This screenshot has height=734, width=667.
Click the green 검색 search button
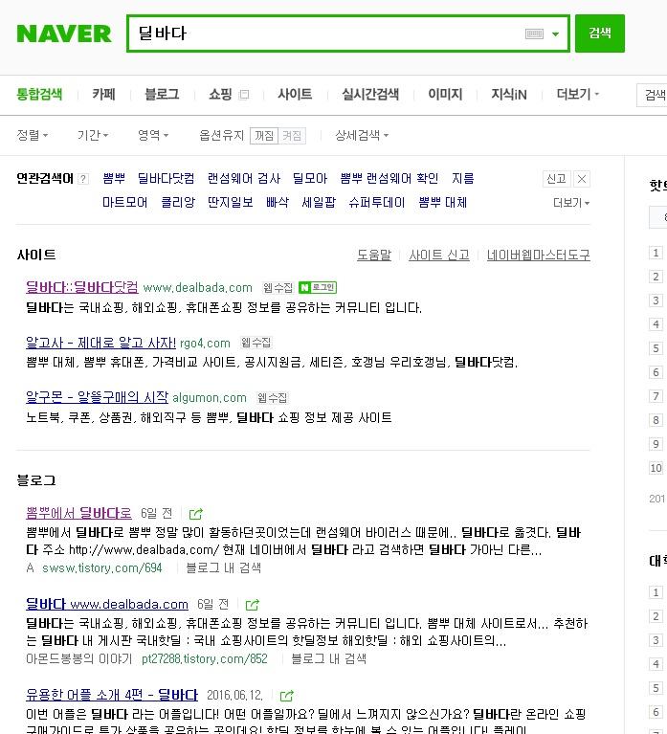tap(600, 33)
